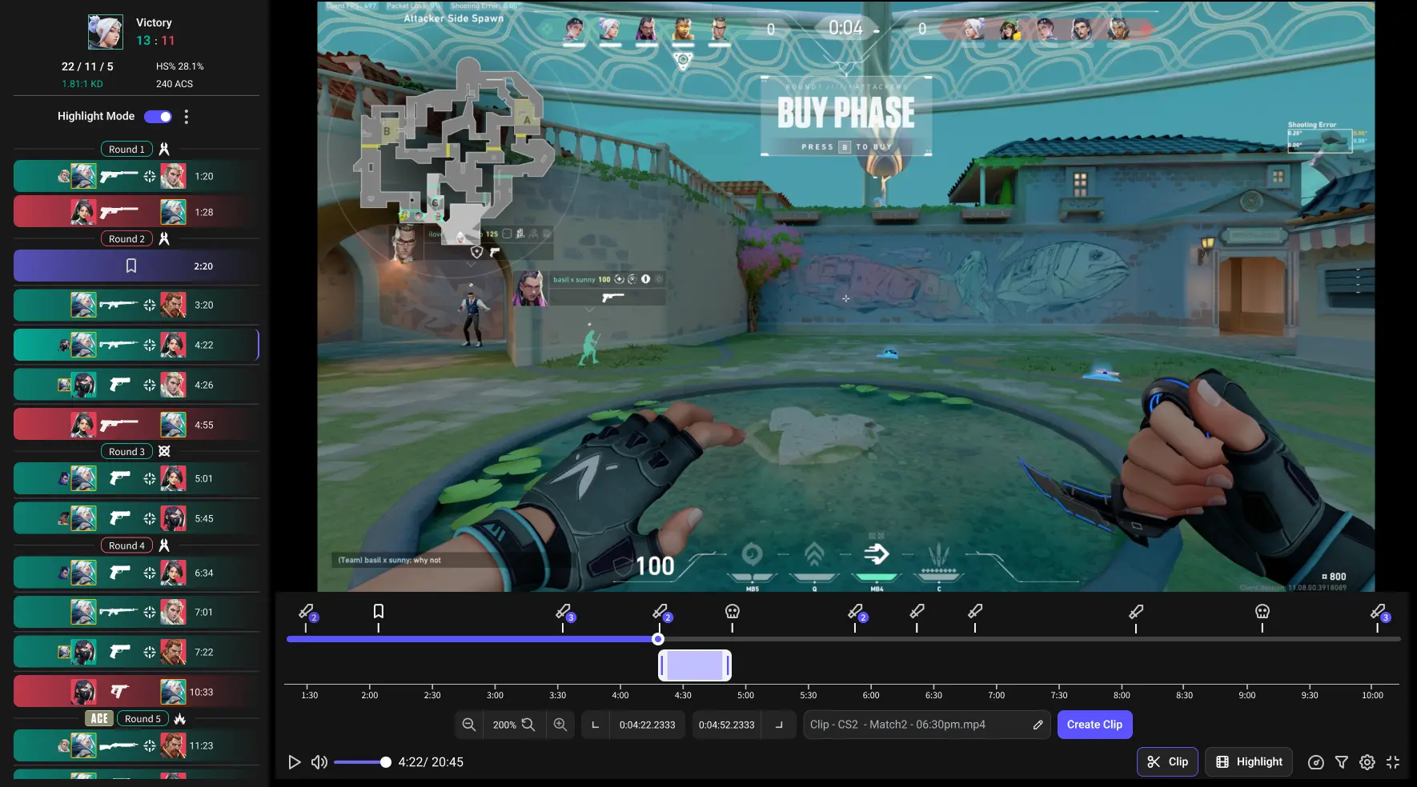Toggle the Highlight Mode switch
1417x787 pixels.
click(x=158, y=117)
